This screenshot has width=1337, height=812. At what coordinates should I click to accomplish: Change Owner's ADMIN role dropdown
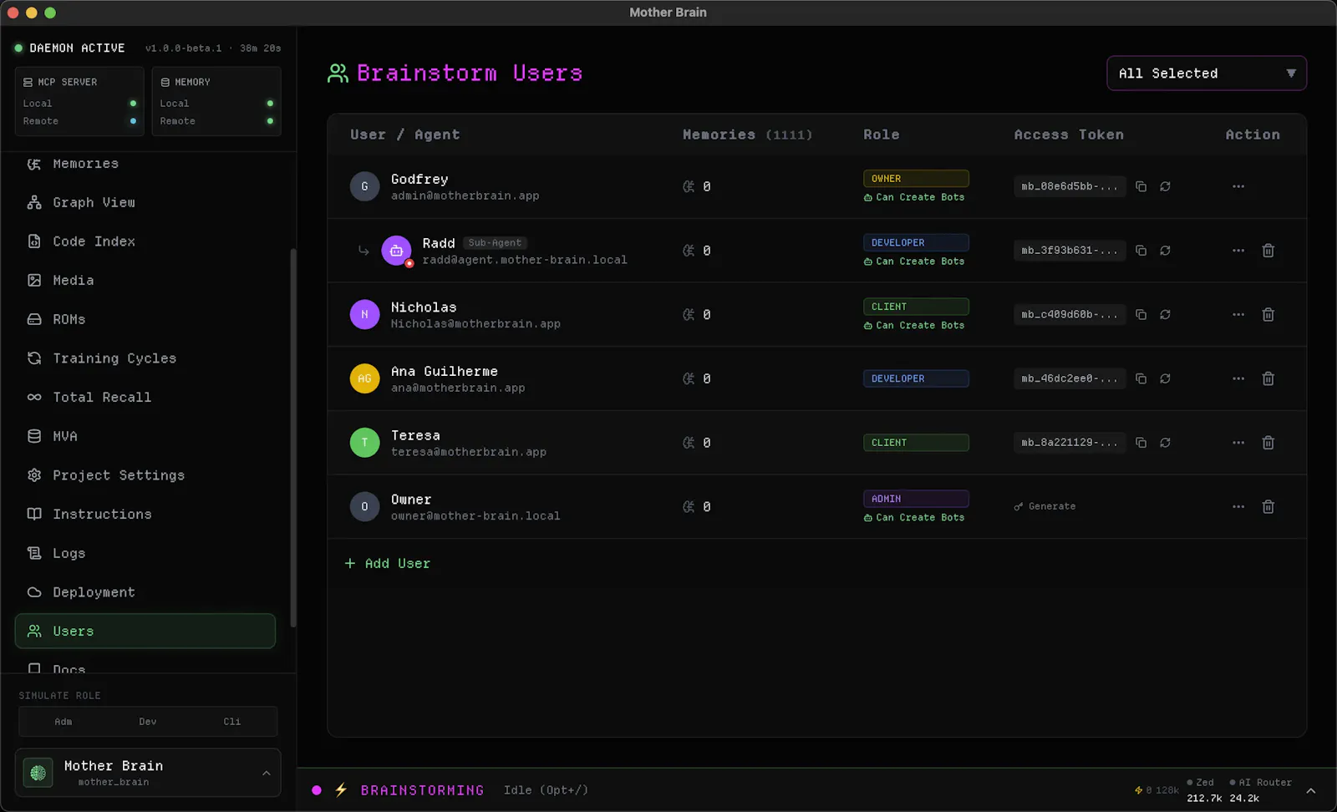click(916, 499)
